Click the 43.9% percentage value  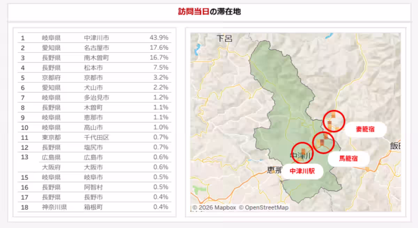[159, 38]
